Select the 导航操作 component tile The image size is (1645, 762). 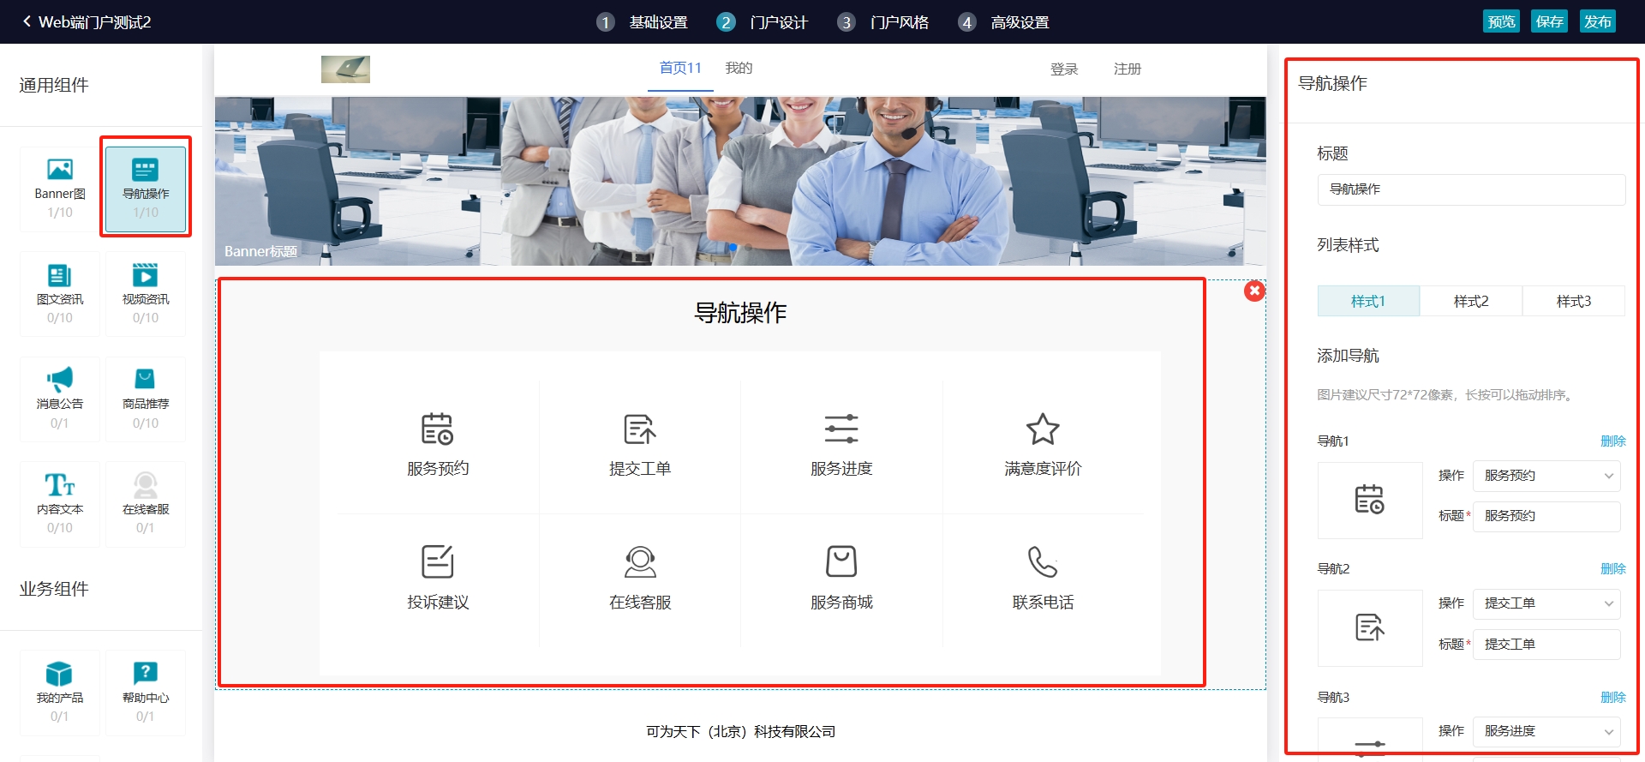(146, 189)
